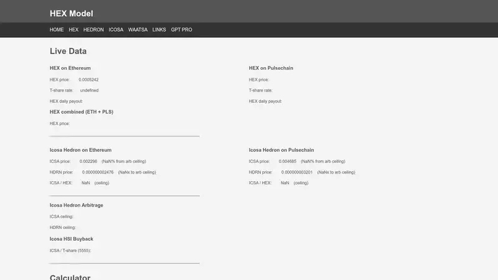The height and width of the screenshot is (280, 498).
Task: Click the Calculator heading
Action: [x=70, y=277]
